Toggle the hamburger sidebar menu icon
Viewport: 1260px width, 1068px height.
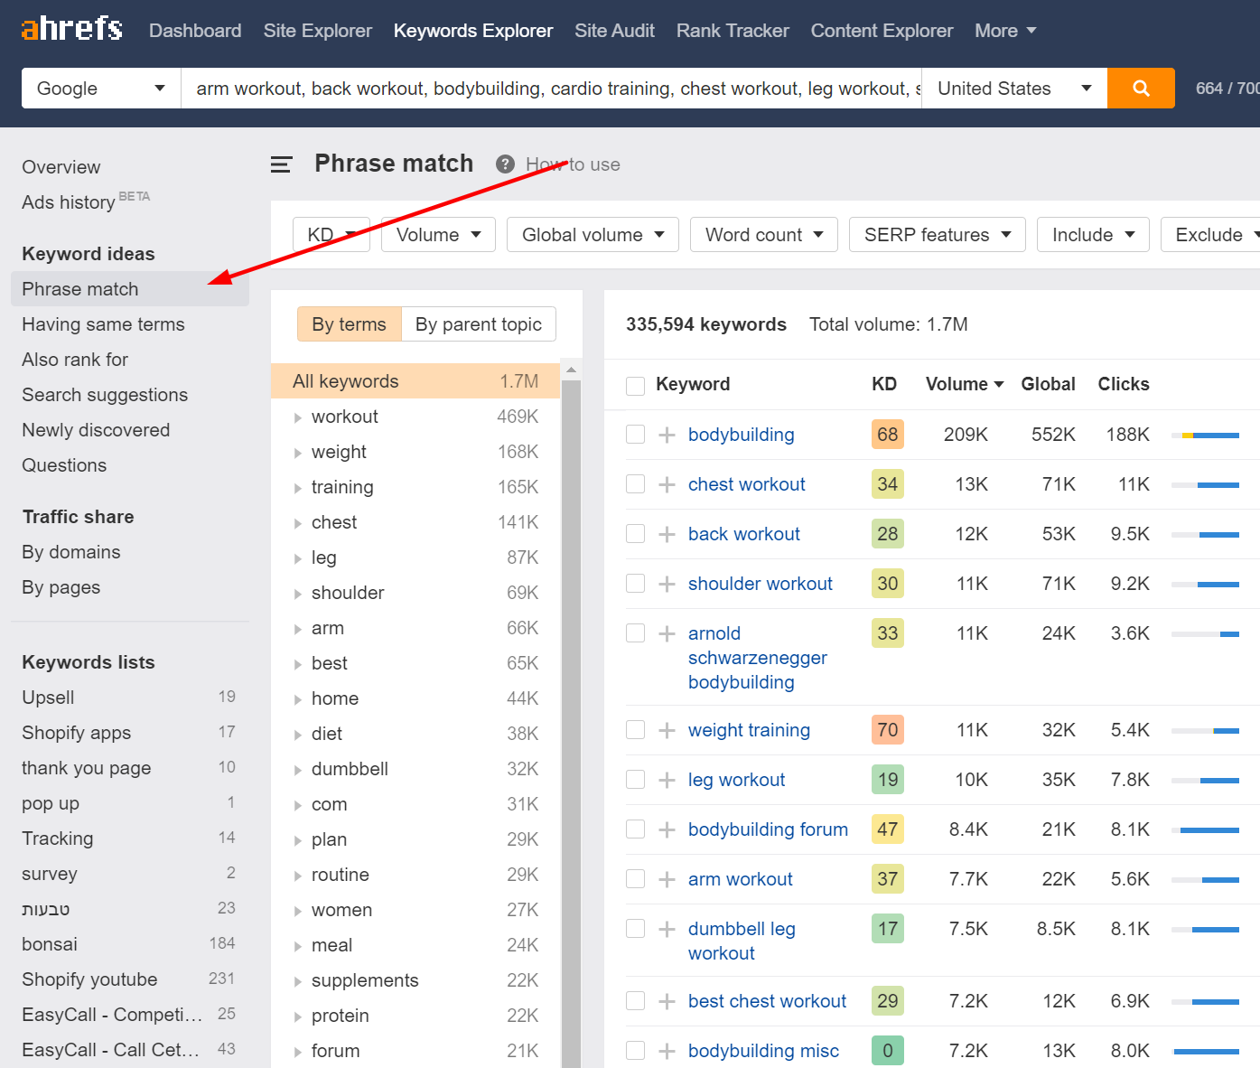coord(282,164)
